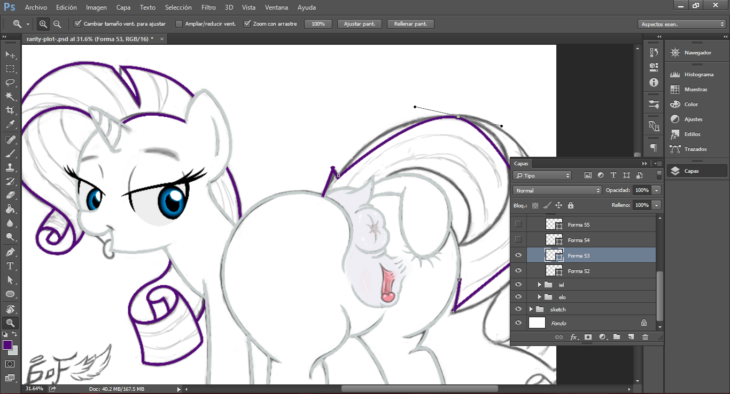Viewport: 730px width, 394px height.
Task: Show the Forma 54 layer
Action: pyautogui.click(x=518, y=240)
